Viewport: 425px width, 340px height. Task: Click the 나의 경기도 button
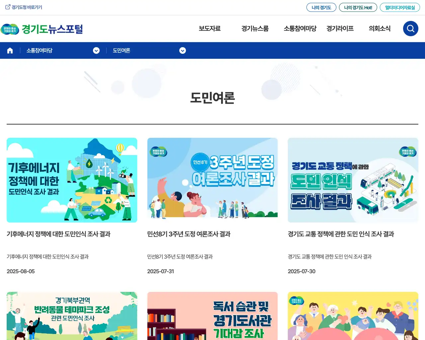click(x=321, y=7)
